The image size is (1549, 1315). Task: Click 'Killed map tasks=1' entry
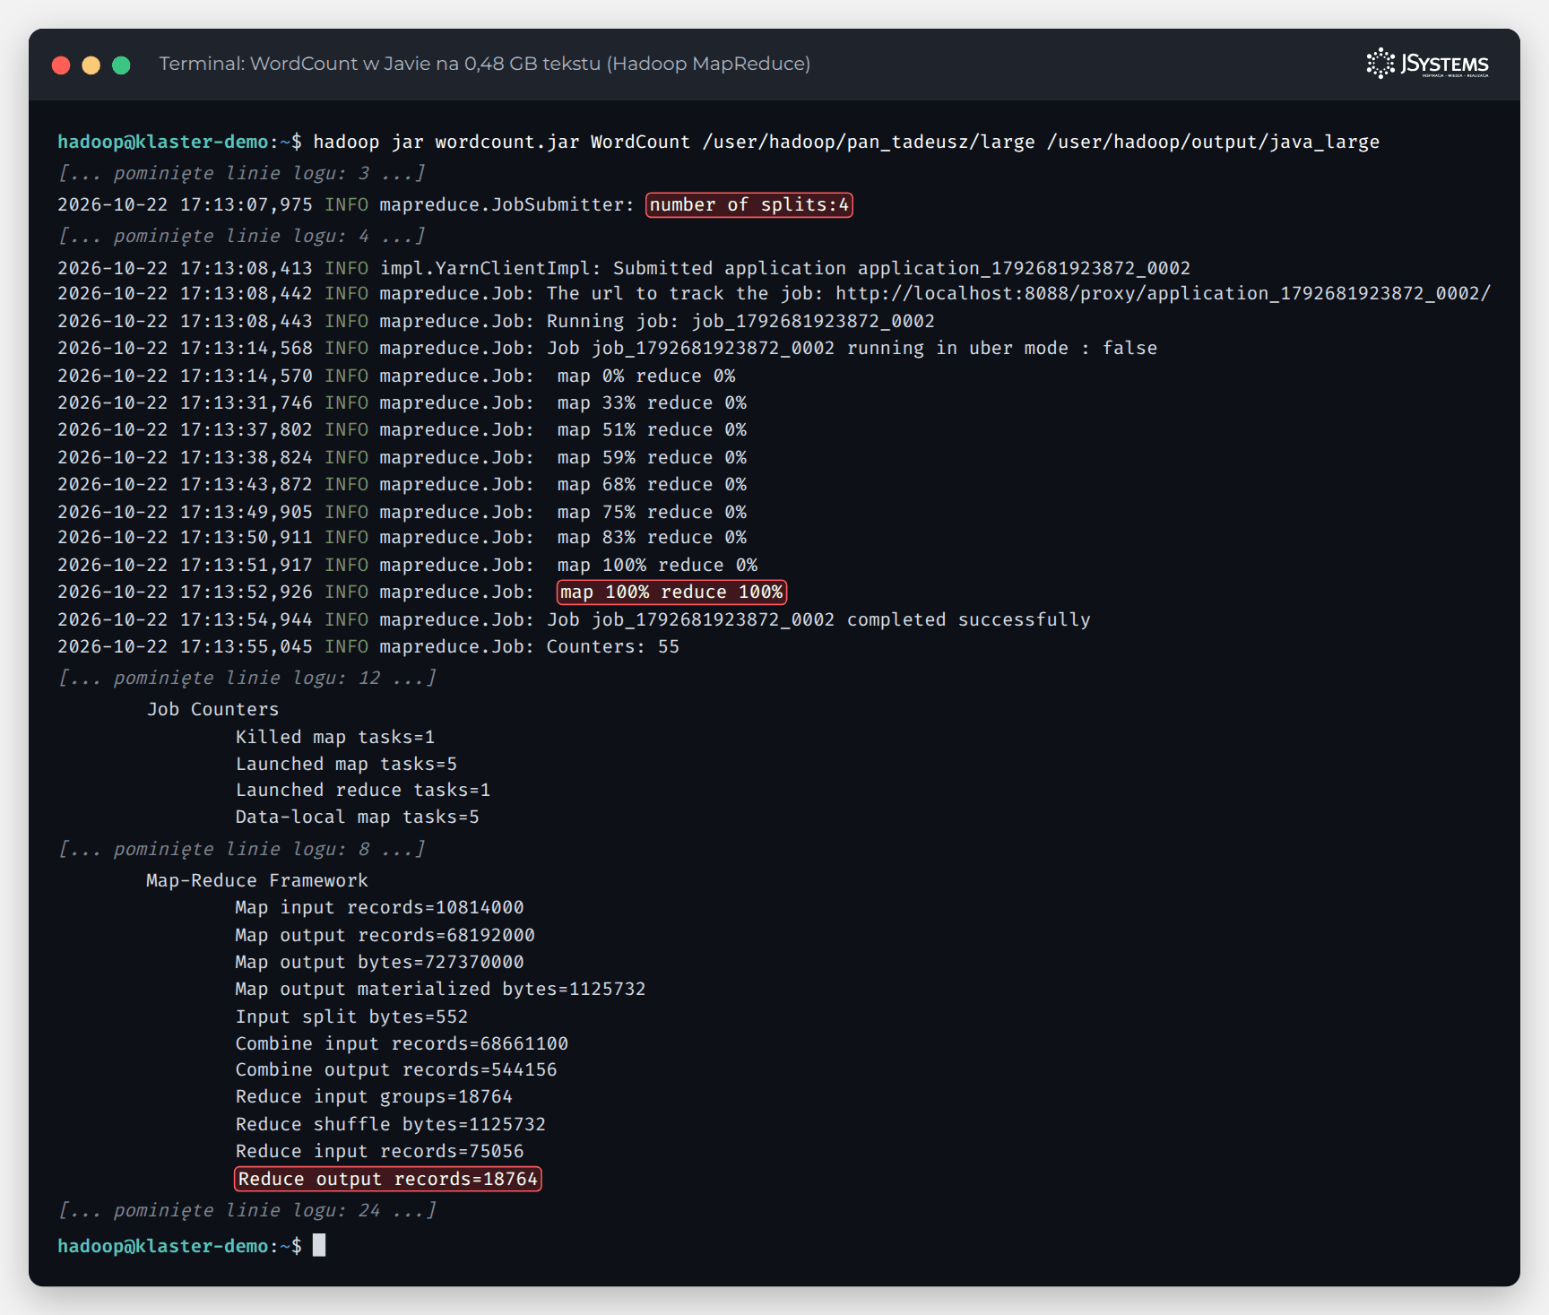pos(335,737)
